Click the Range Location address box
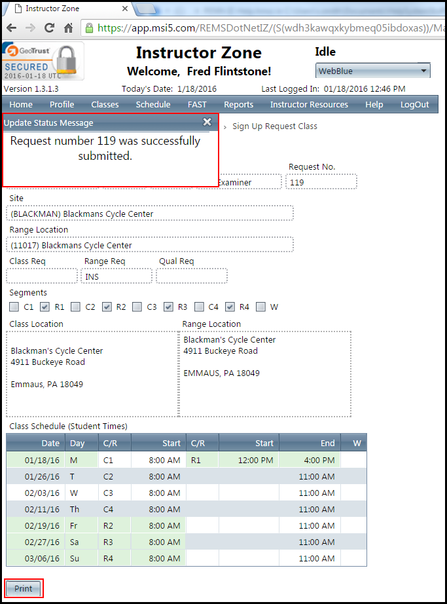Viewport: 447px width, 604px height. coord(266,373)
